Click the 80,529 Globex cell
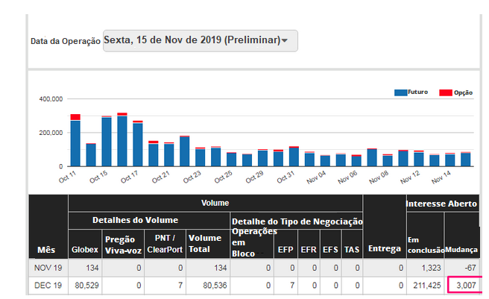 click(86, 286)
